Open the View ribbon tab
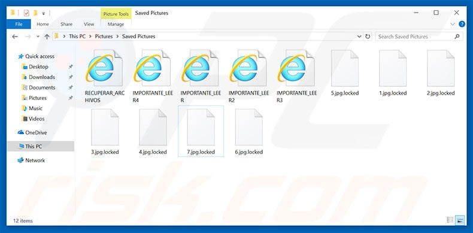The width and height of the screenshot is (473, 233). click(89, 24)
